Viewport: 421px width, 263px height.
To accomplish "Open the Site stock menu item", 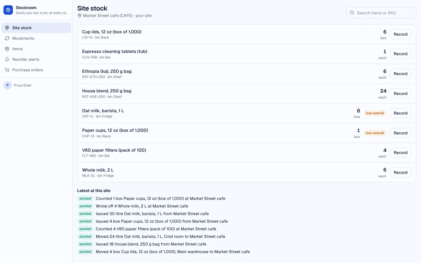I will tap(36, 28).
